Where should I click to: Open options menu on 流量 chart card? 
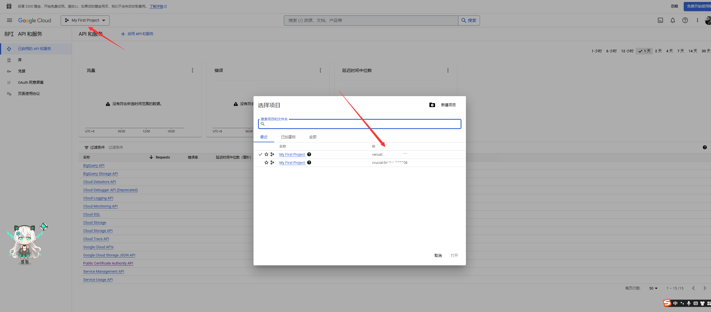[193, 70]
